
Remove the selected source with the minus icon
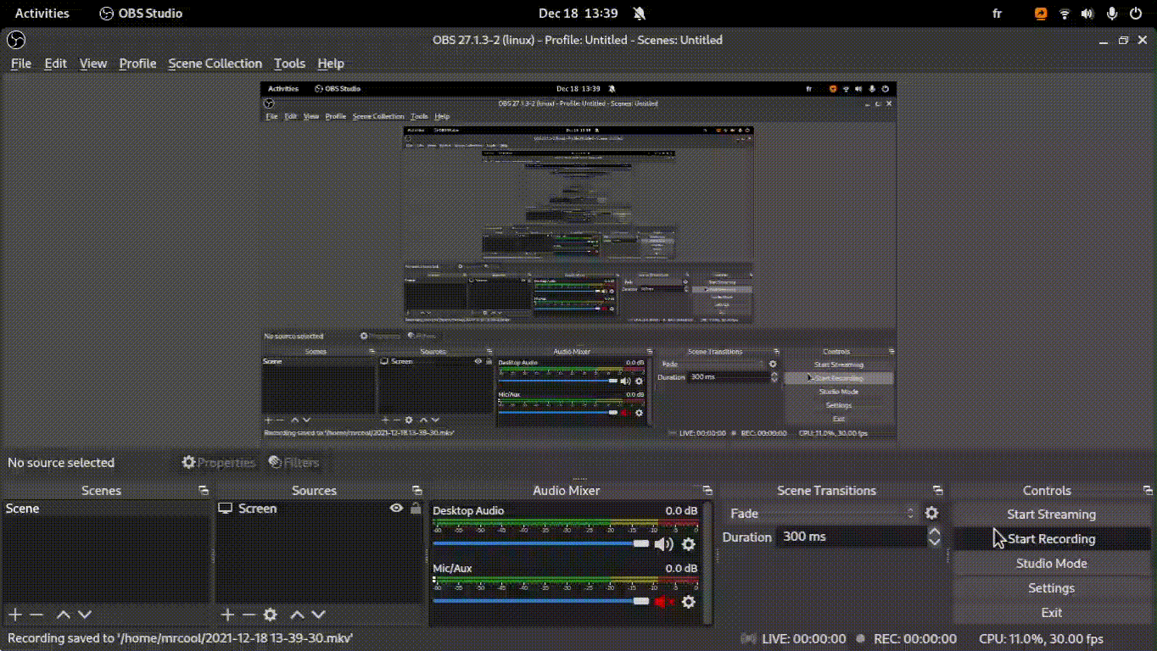pyautogui.click(x=249, y=615)
